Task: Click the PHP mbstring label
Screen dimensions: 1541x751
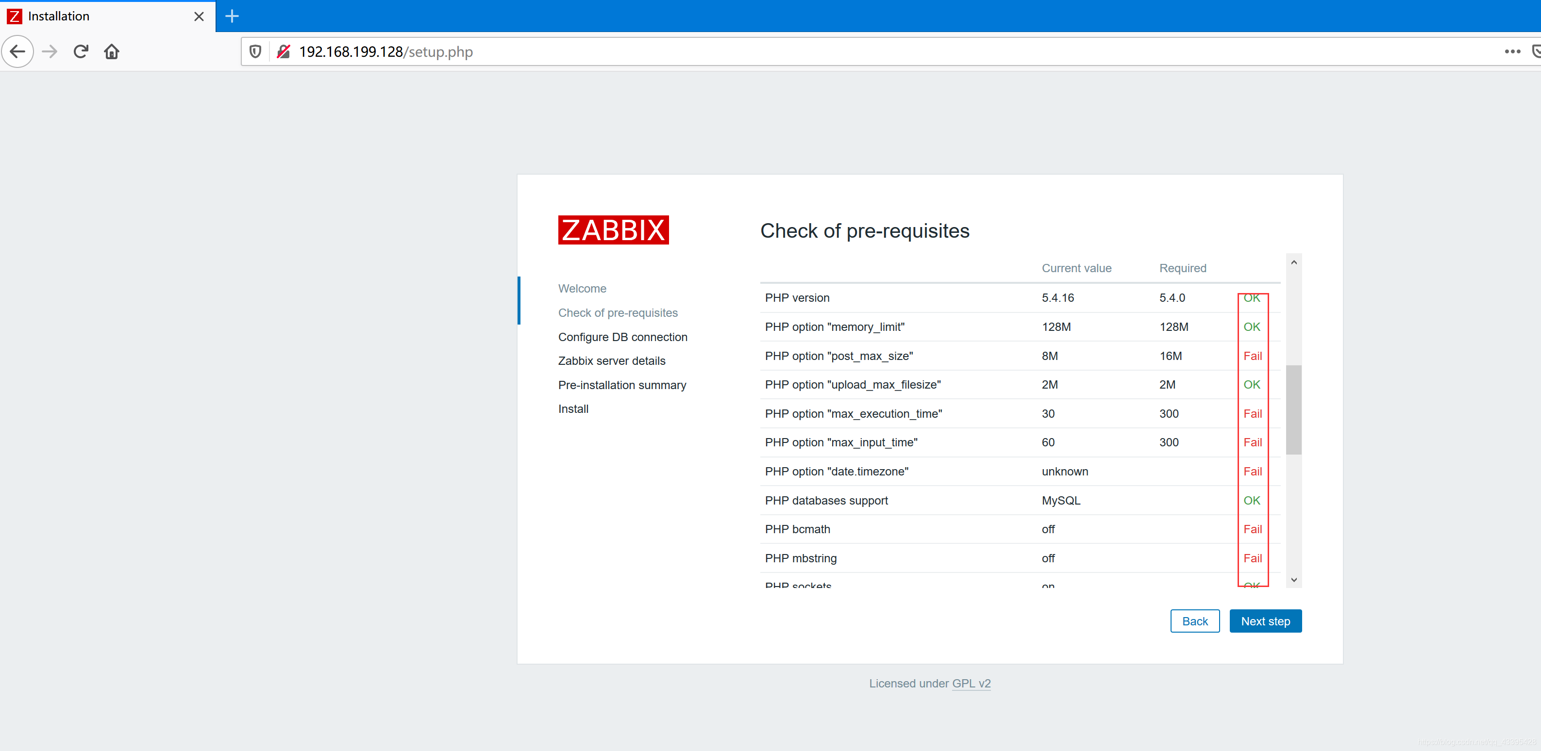Action: coord(801,558)
